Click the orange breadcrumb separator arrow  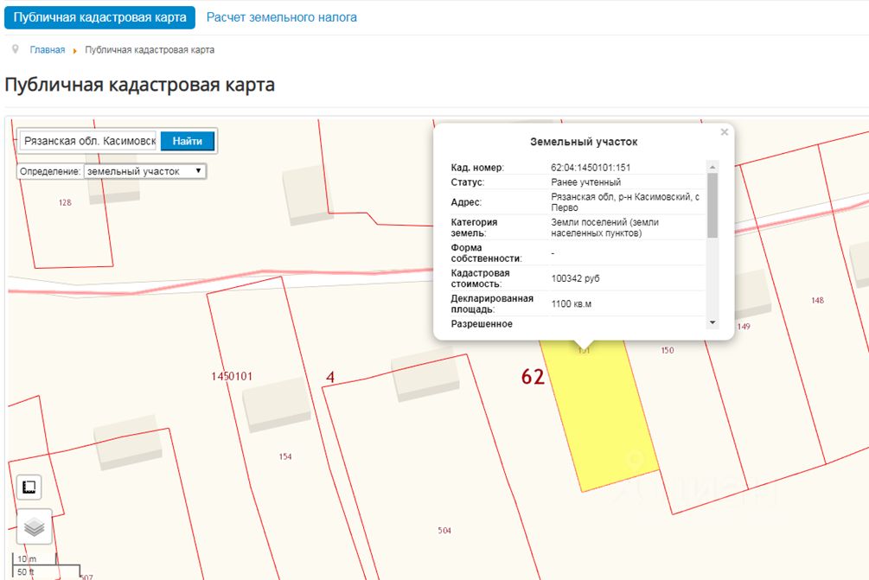point(75,50)
